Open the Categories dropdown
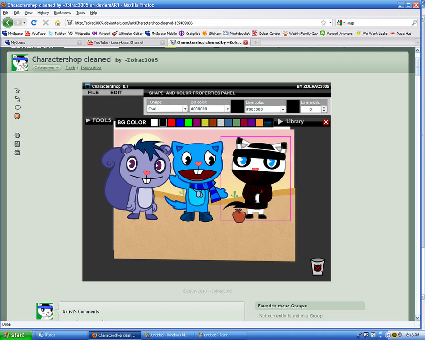 (x=47, y=68)
